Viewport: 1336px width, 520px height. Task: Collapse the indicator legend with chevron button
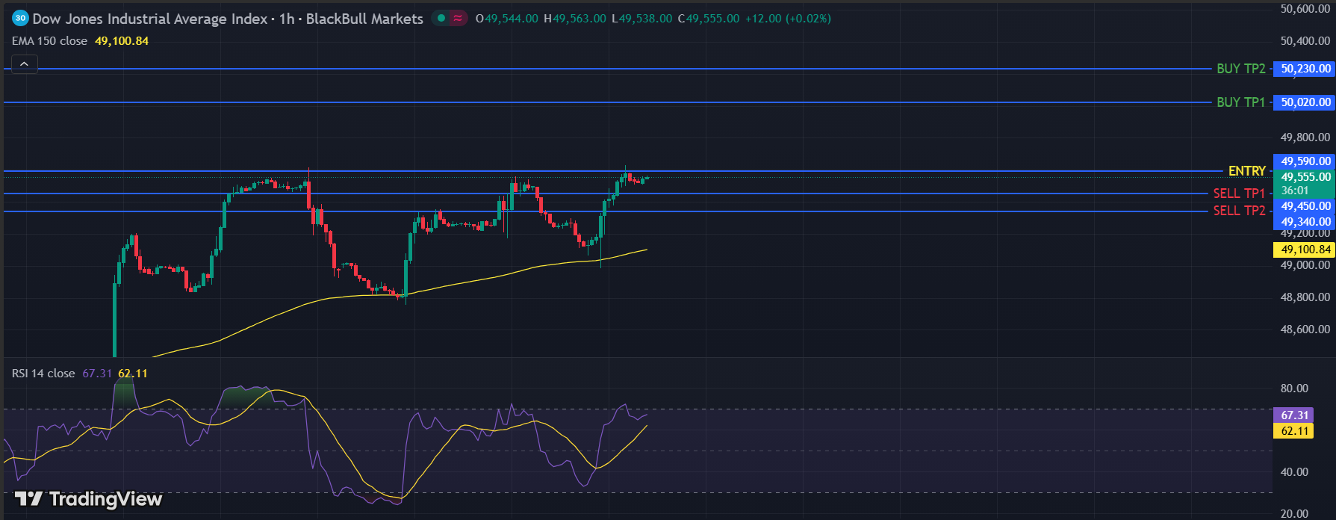point(24,64)
